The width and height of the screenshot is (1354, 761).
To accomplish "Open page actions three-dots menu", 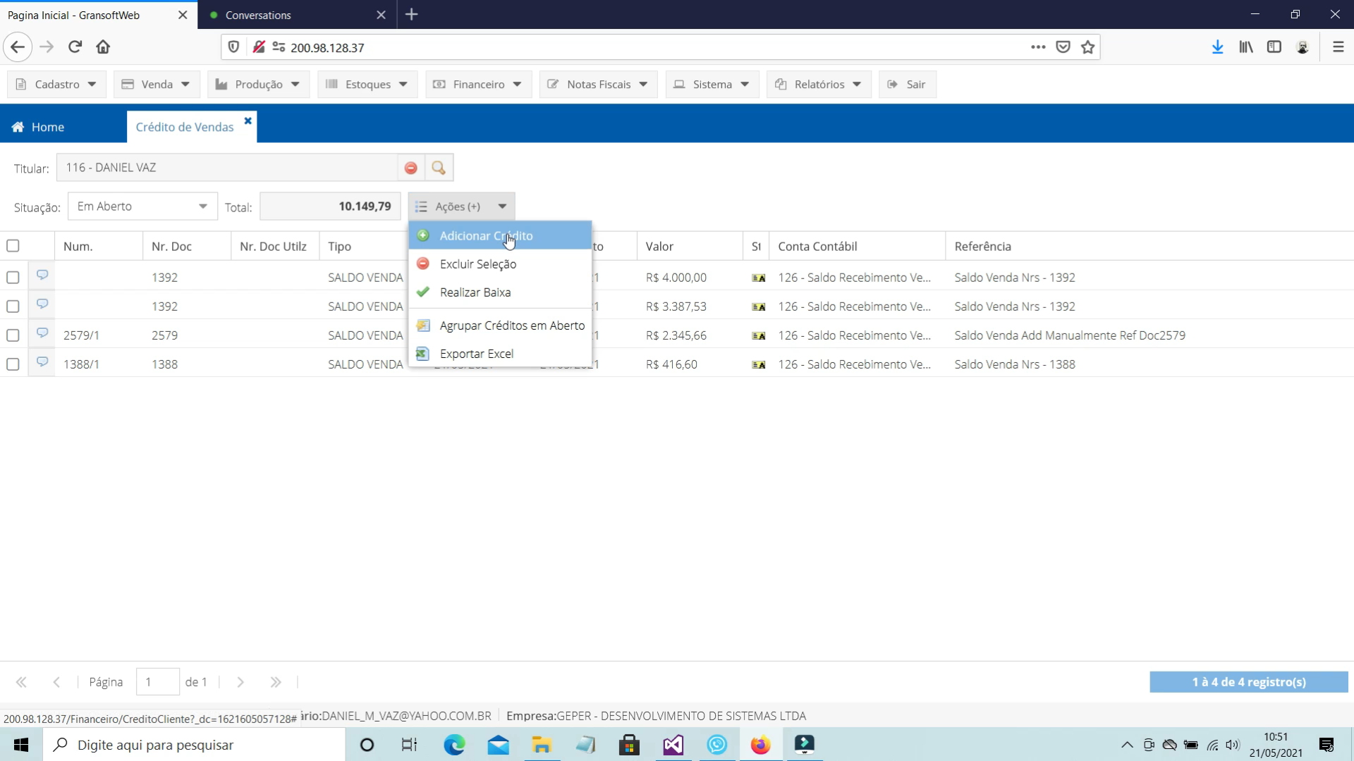I will pyautogui.click(x=1038, y=47).
